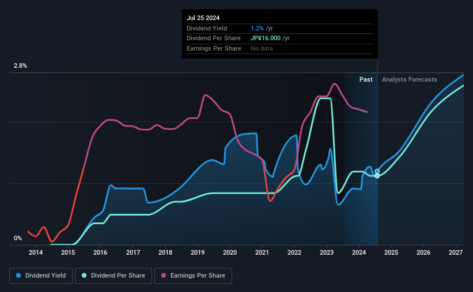
Task: Click the 2018 x-axis year label
Action: [165, 252]
